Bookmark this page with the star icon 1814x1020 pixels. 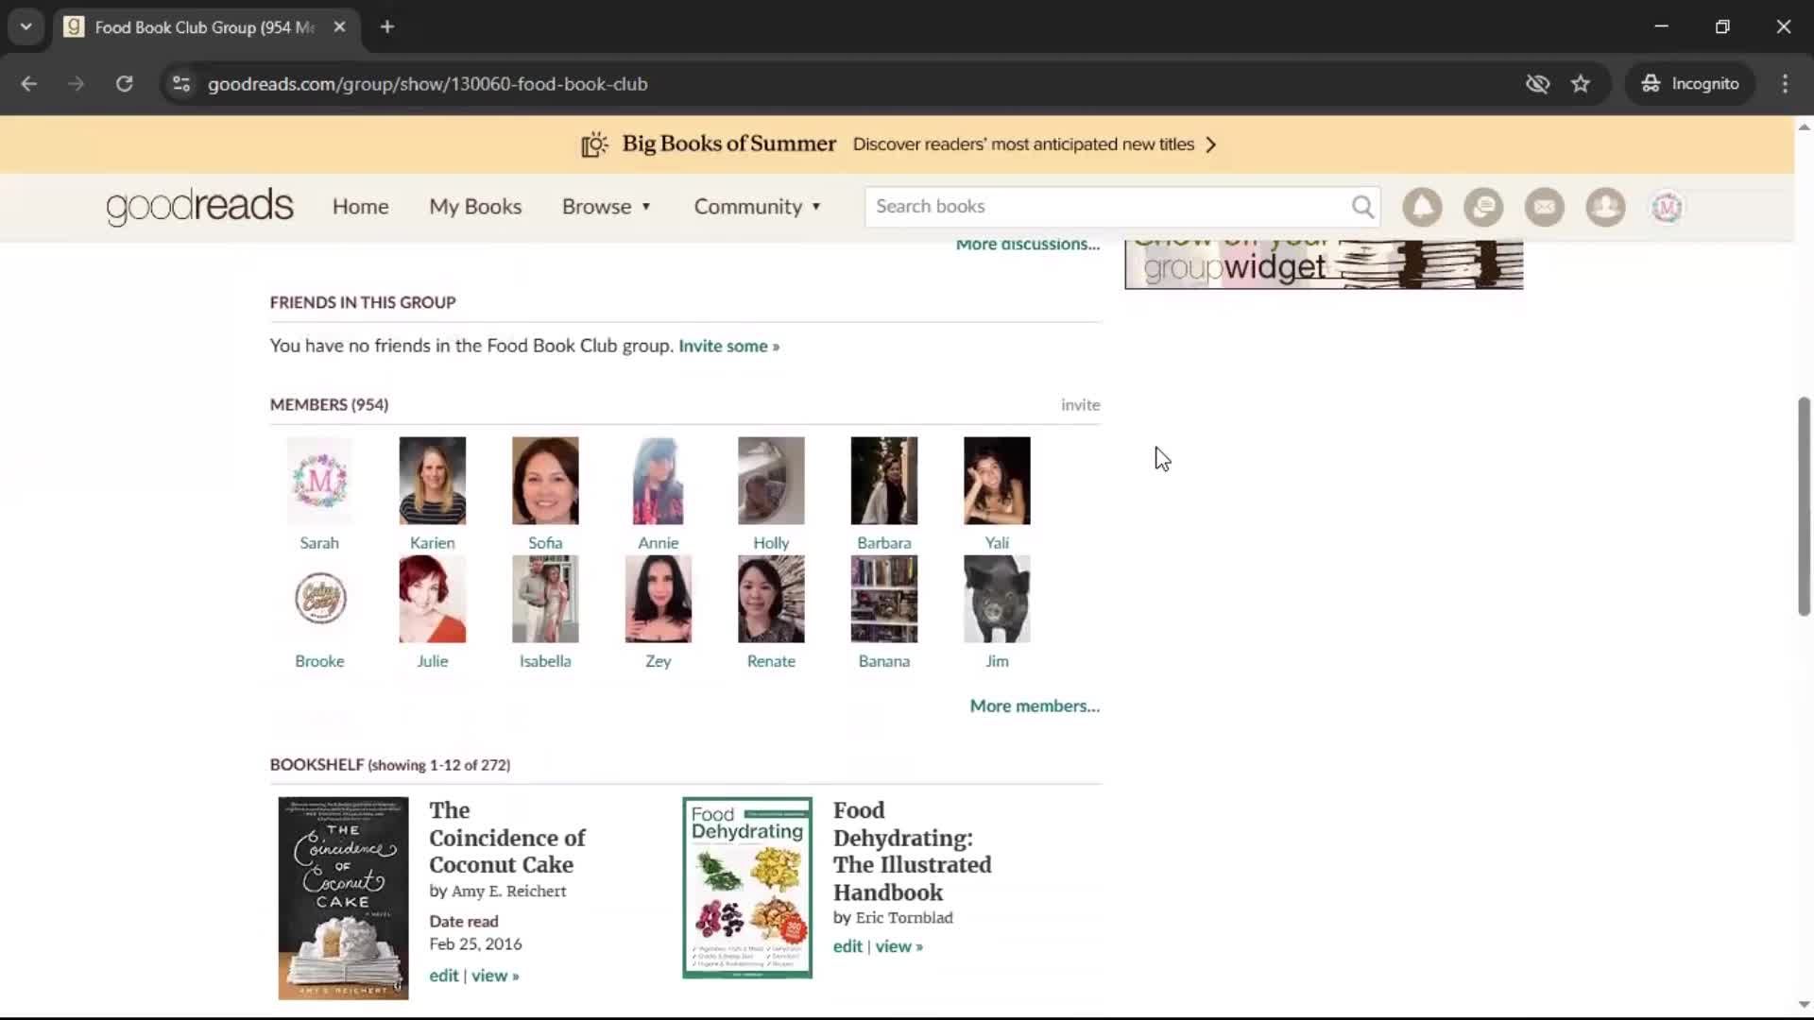point(1581,84)
